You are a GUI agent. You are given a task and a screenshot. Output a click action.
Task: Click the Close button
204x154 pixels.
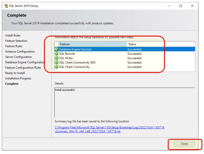point(184,144)
